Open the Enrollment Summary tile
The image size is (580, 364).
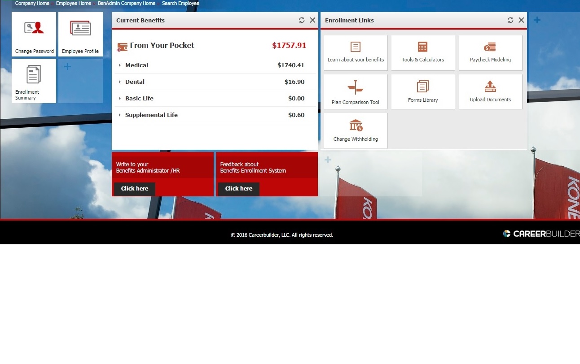tap(34, 81)
